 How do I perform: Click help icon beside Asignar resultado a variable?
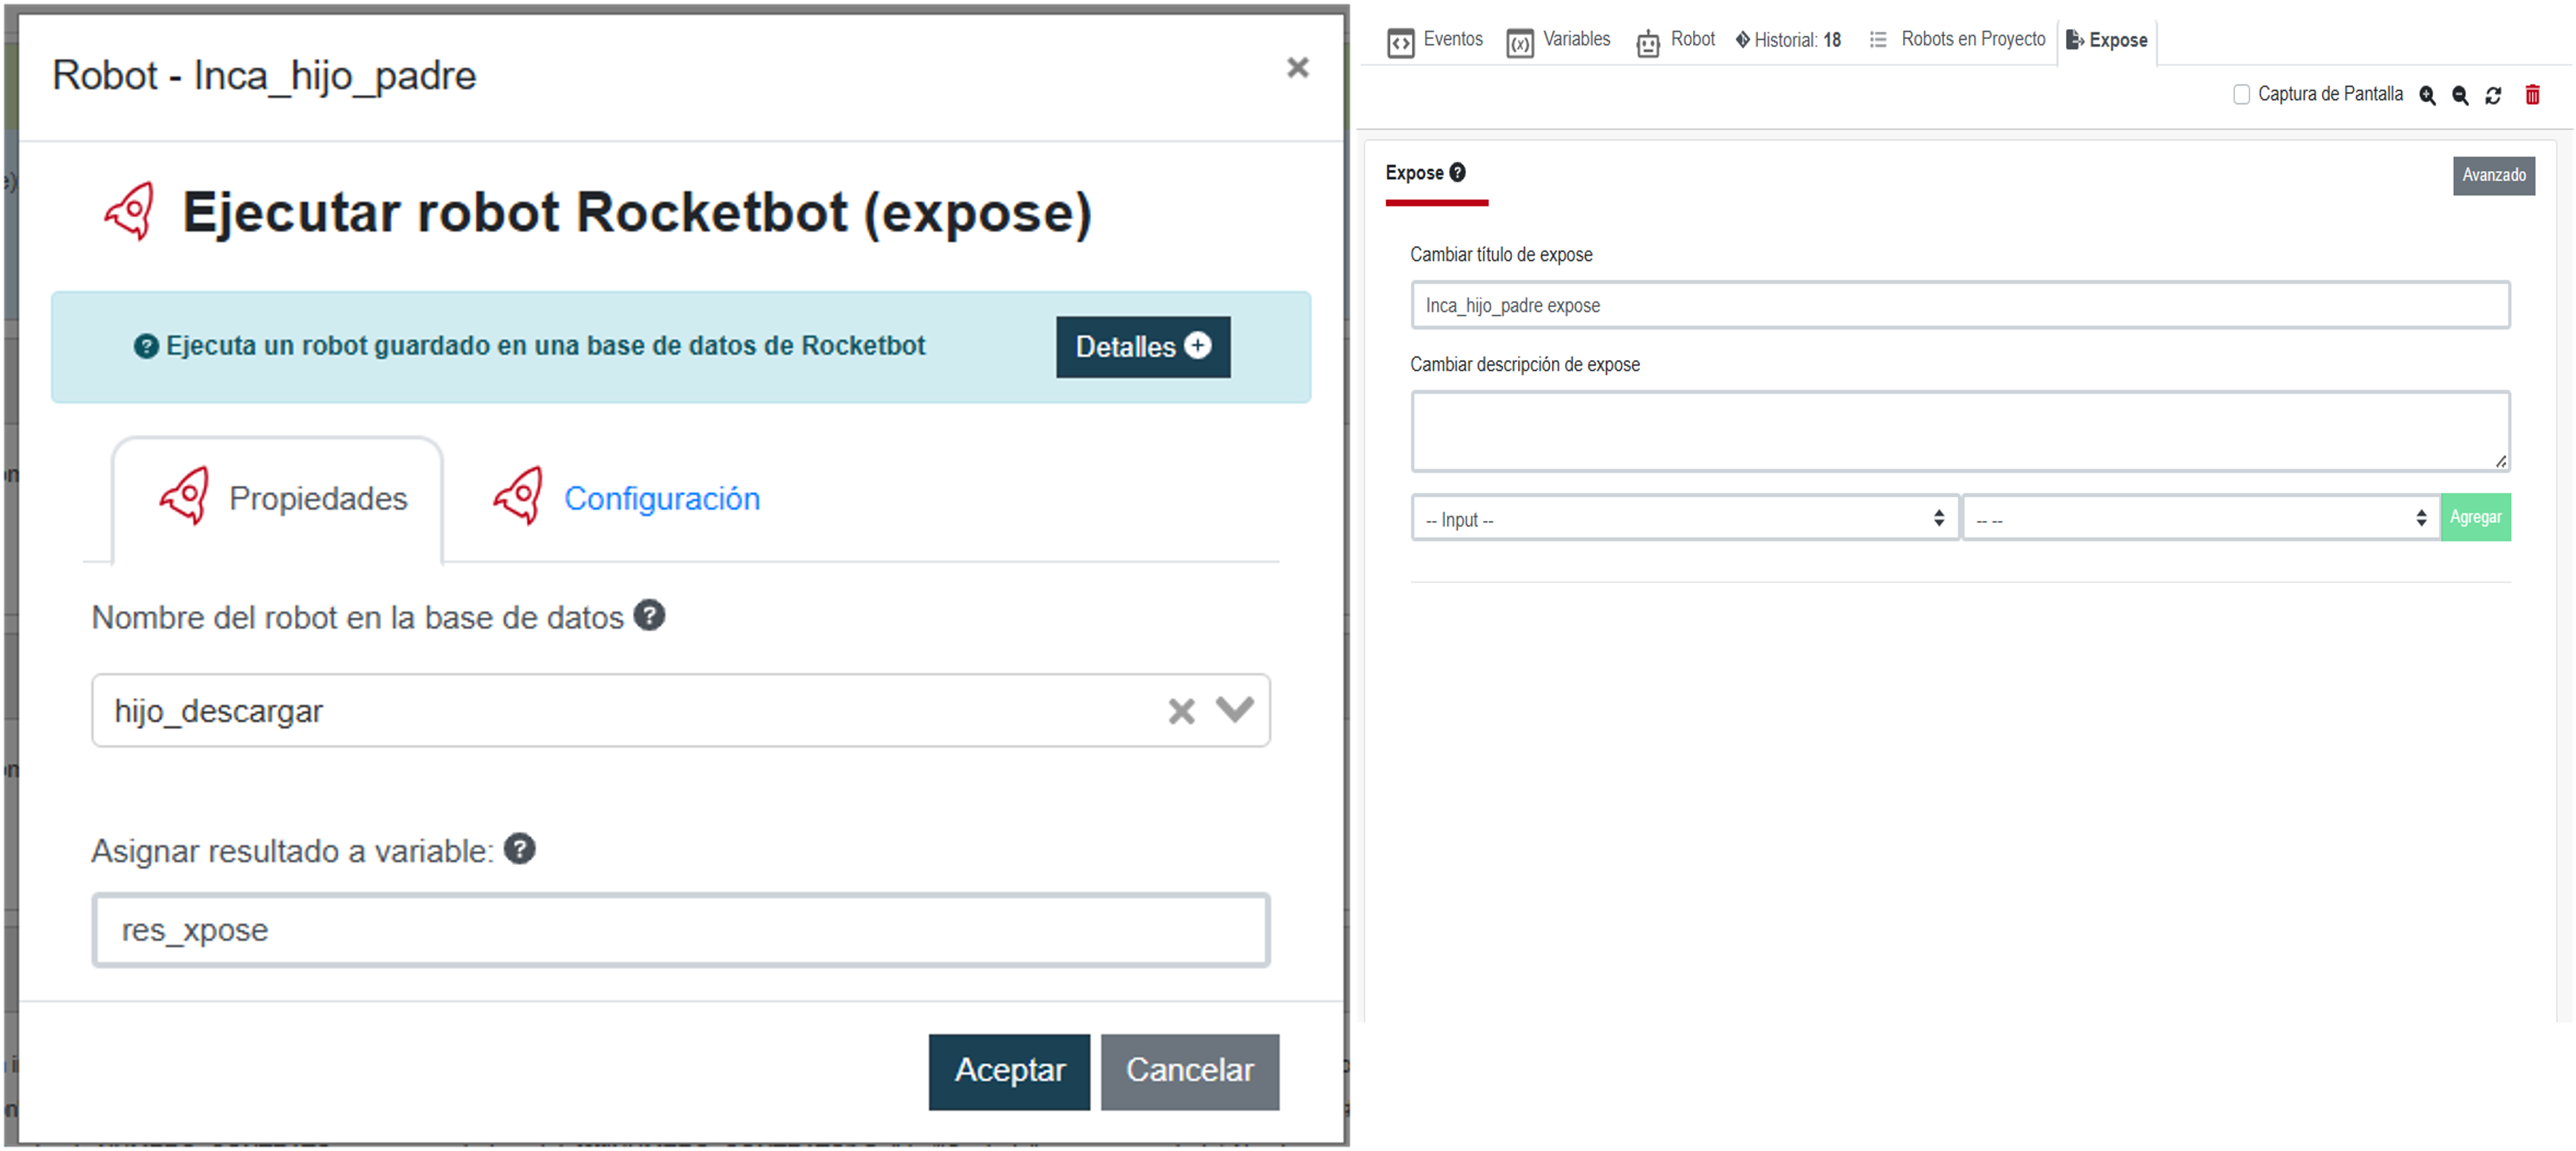[520, 850]
